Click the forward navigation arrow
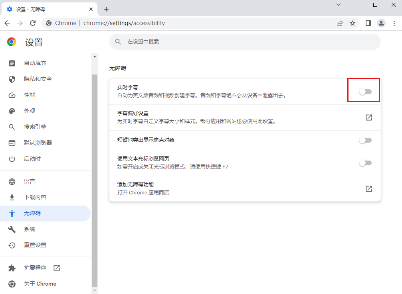The height and width of the screenshot is (294, 402). pos(20,23)
